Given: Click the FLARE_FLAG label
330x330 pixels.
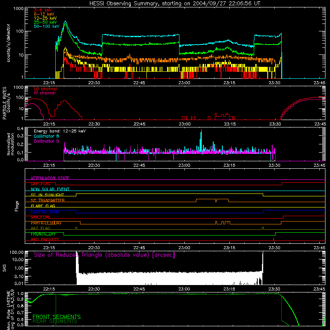Looking at the screenshot, I should click(x=43, y=206).
